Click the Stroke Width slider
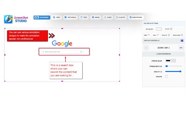This screenshot has height=116, width=186. [174, 66]
